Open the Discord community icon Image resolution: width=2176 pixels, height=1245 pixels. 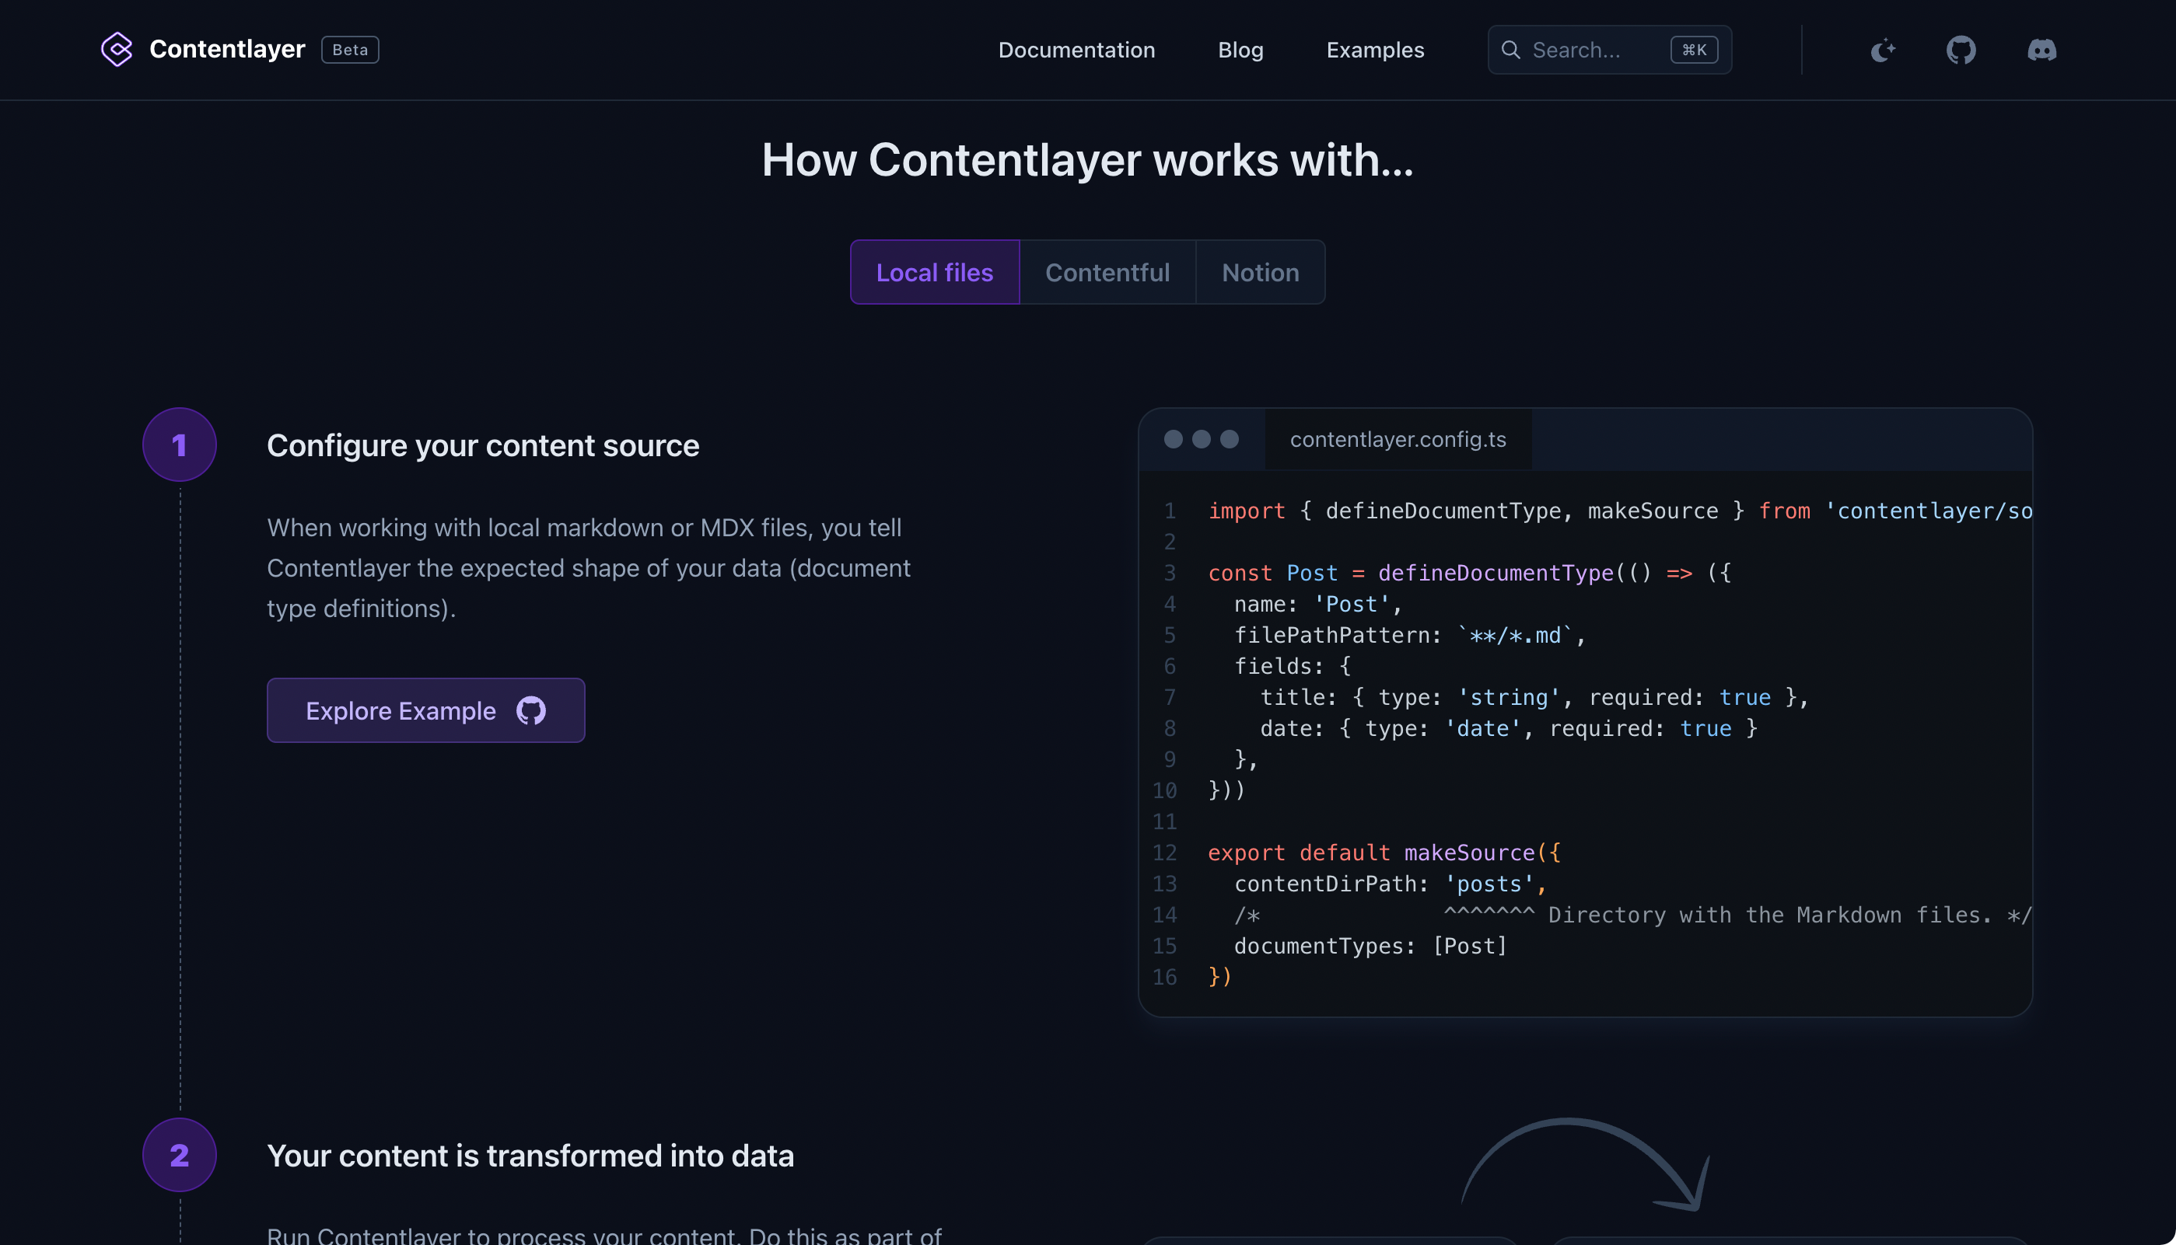point(2041,50)
